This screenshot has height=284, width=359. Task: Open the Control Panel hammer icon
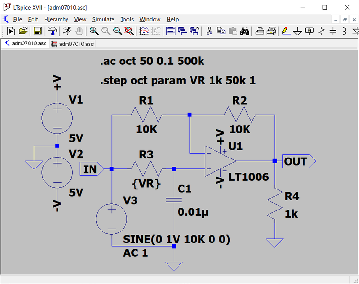[53, 31]
